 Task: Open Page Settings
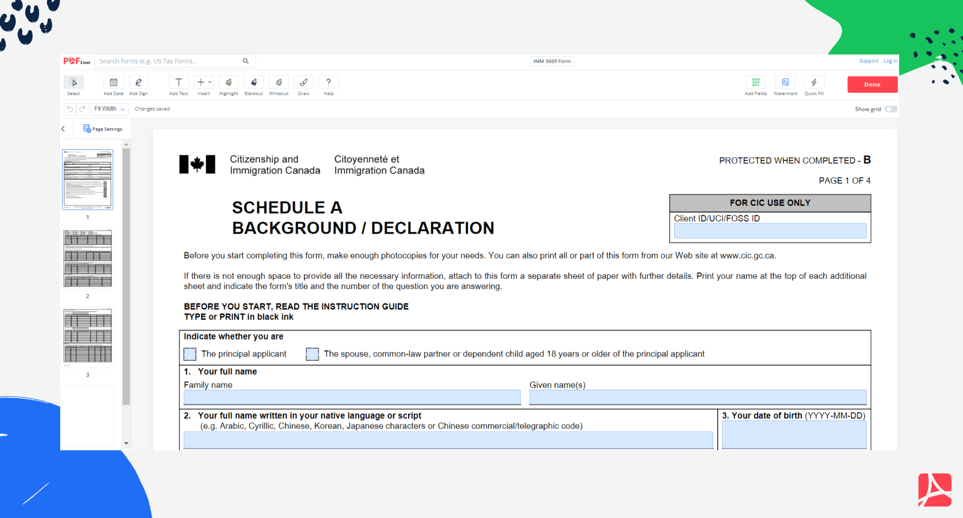click(x=103, y=129)
